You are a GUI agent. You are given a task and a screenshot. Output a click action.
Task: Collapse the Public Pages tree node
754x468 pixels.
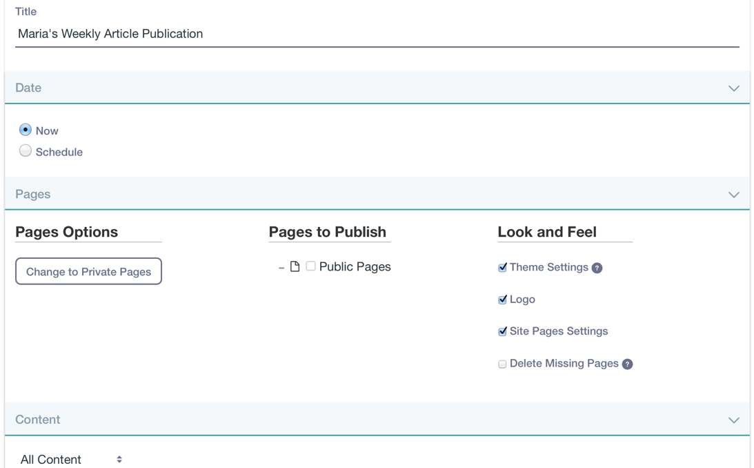281,267
